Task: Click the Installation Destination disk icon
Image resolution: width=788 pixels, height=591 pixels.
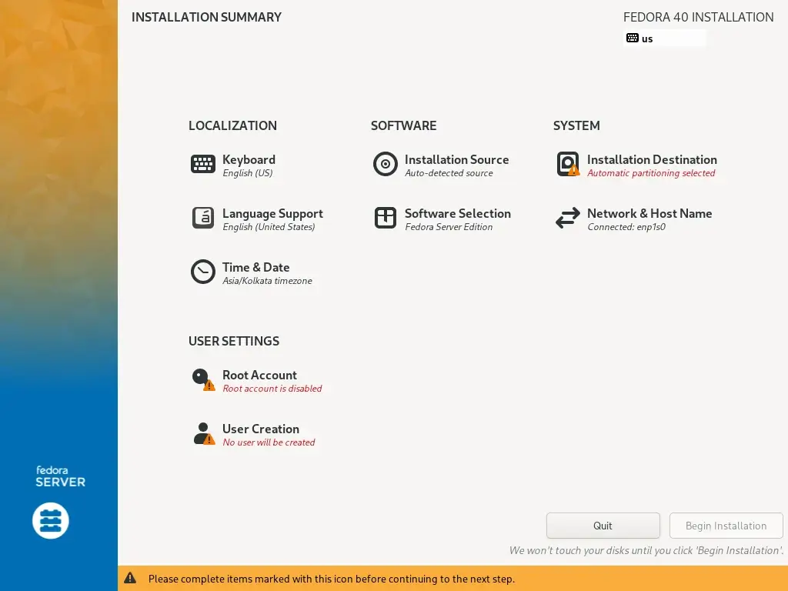Action: (x=568, y=165)
